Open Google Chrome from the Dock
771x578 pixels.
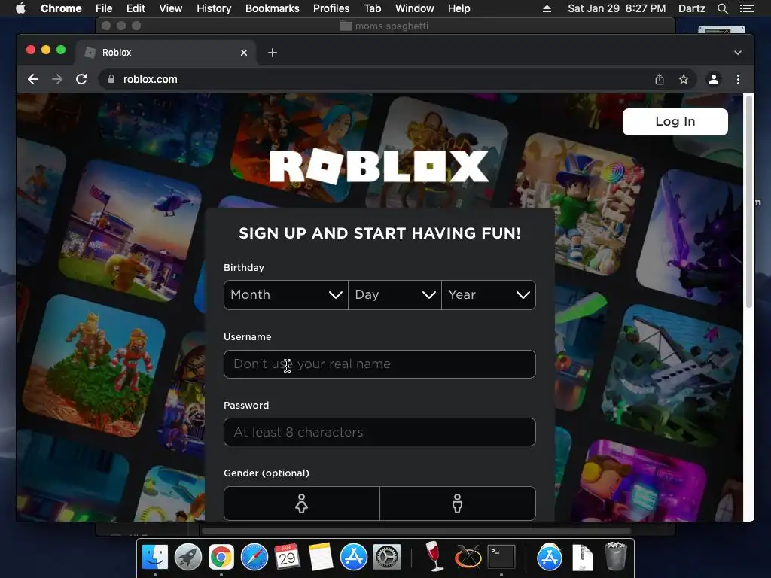[x=221, y=557]
